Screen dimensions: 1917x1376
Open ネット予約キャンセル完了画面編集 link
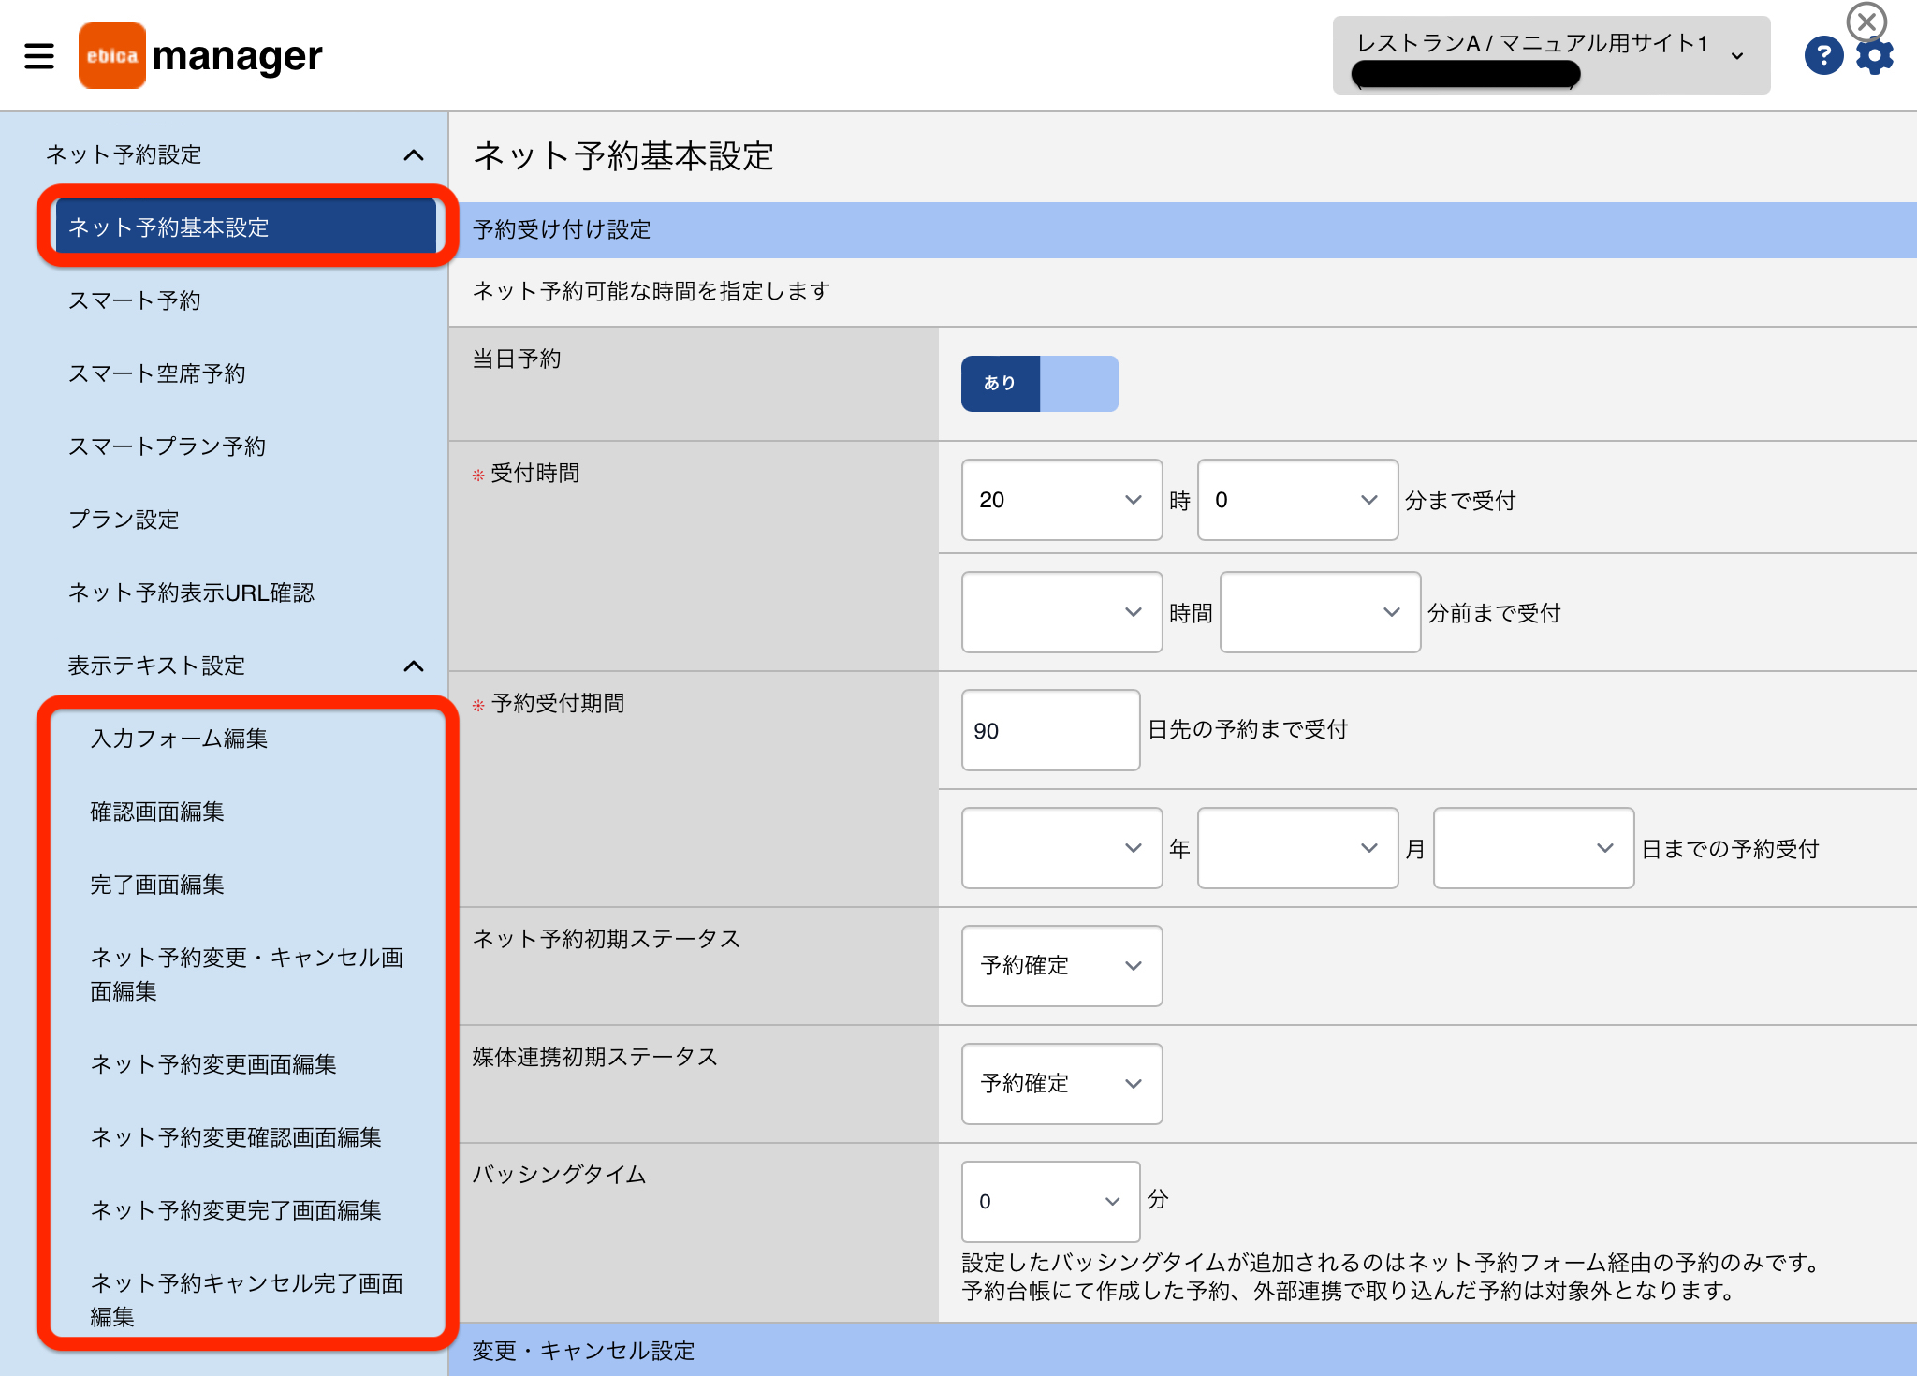[x=247, y=1299]
